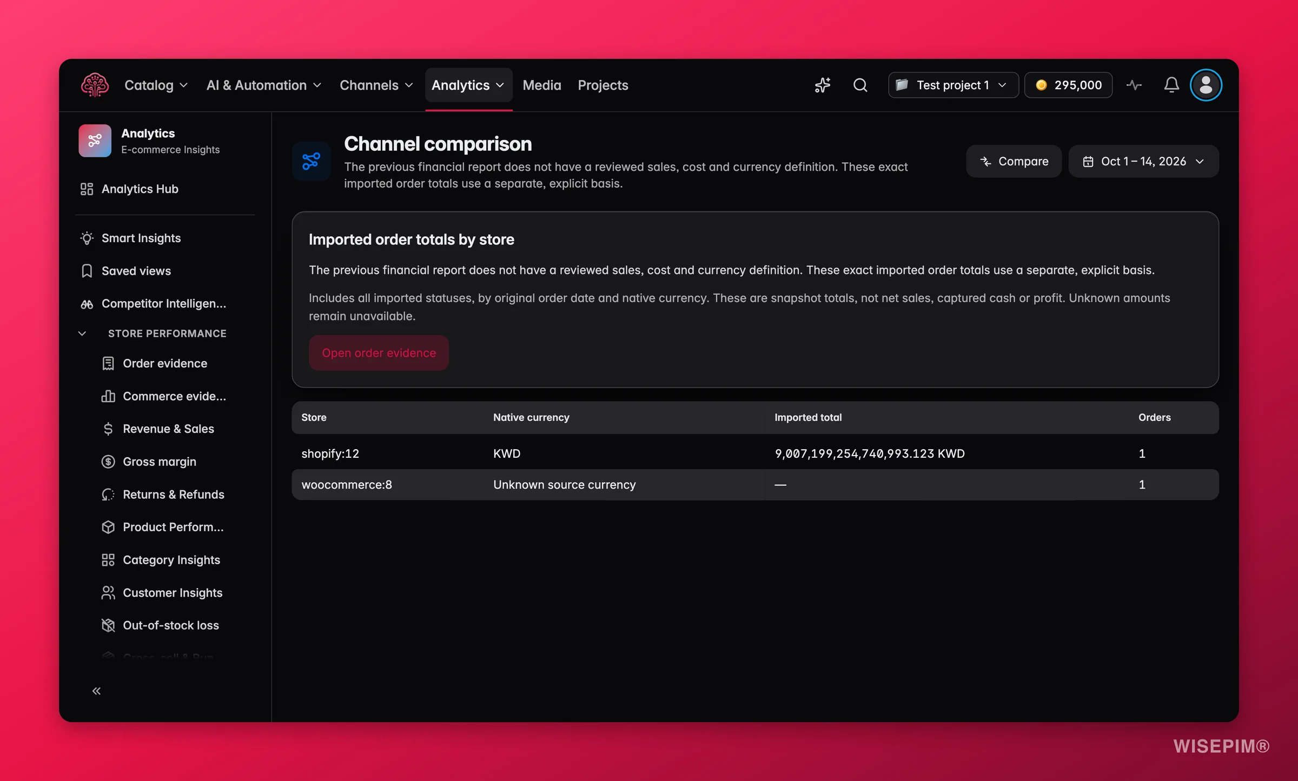Go to the Media tab

542,85
